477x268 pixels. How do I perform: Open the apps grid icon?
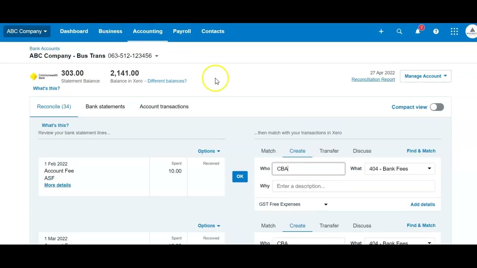pos(454,32)
